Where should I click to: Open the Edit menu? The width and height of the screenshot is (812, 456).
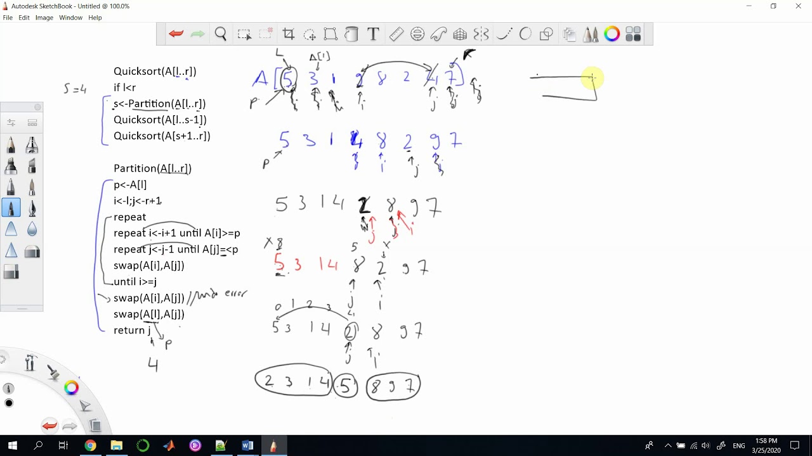point(24,18)
